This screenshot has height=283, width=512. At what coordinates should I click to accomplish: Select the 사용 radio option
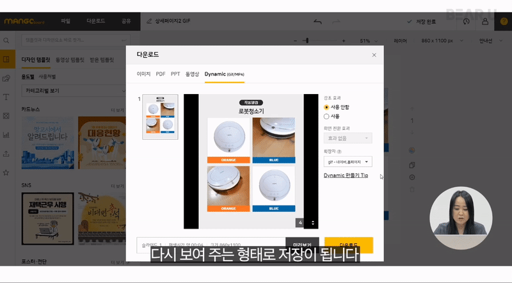click(x=326, y=117)
